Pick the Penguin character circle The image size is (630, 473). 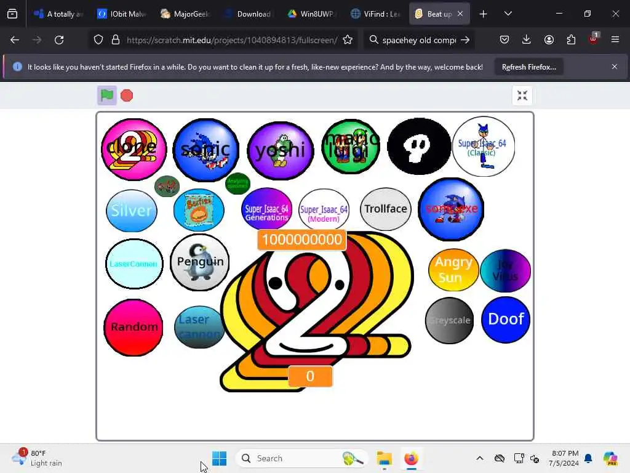(200, 262)
